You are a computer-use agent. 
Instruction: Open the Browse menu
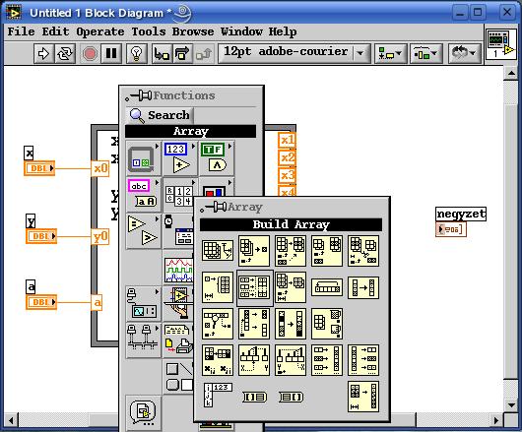(193, 31)
